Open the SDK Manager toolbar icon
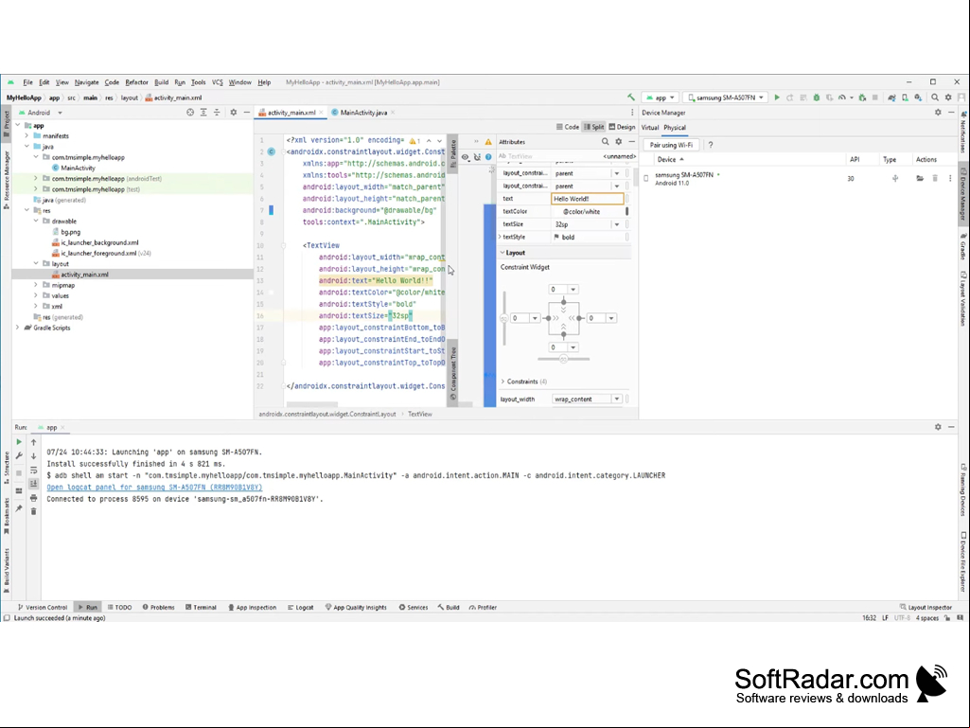Screen dimensions: 970x728 pos(918,98)
